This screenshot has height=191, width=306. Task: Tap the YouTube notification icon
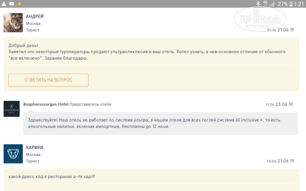(x=12, y=4)
